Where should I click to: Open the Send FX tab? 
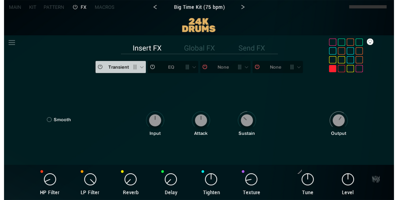coord(252,48)
